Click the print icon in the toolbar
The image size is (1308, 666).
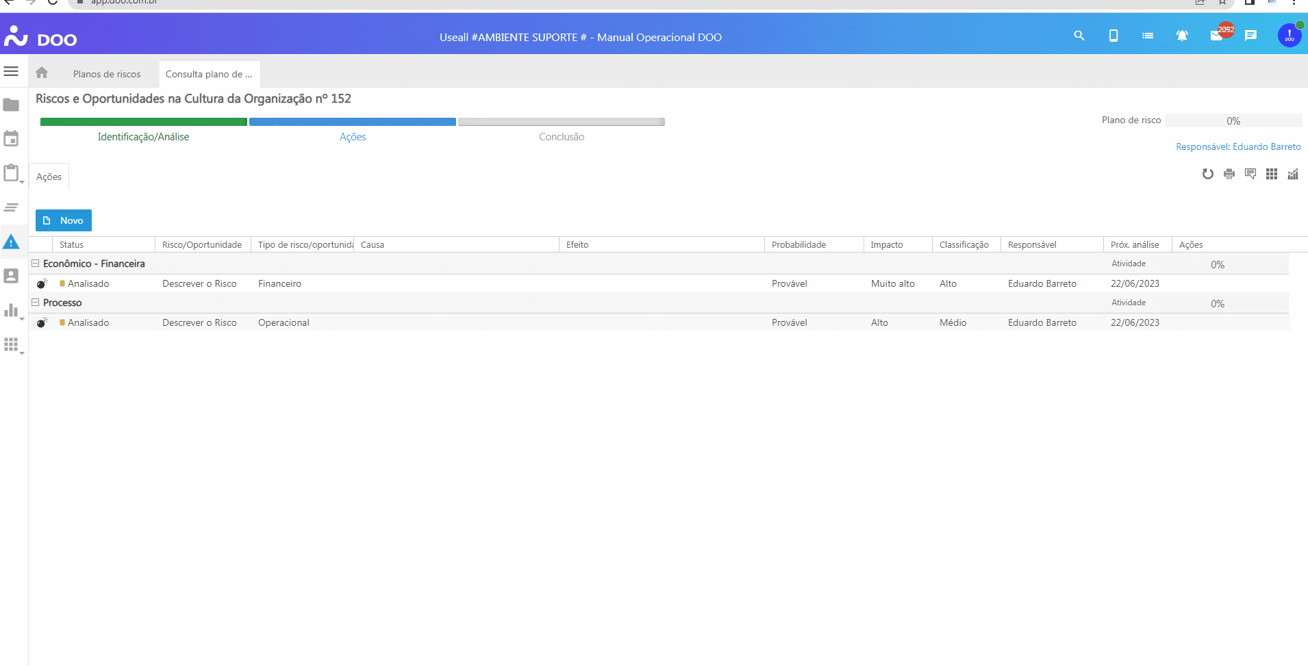(x=1229, y=174)
